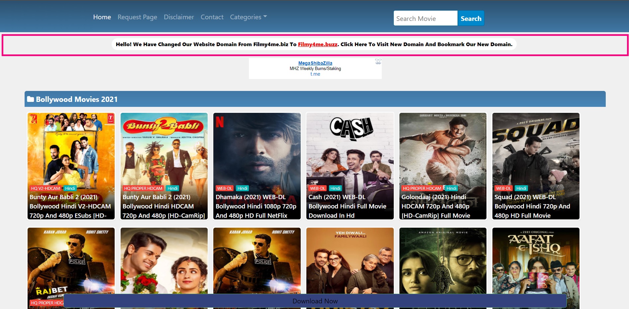Click the ad choices icon on the MegaShibaZilla ad
The height and width of the screenshot is (309, 629).
point(378,61)
